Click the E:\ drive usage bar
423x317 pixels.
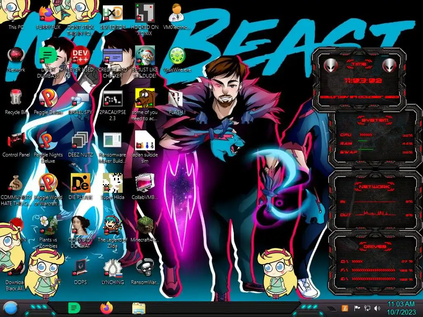click(x=373, y=279)
